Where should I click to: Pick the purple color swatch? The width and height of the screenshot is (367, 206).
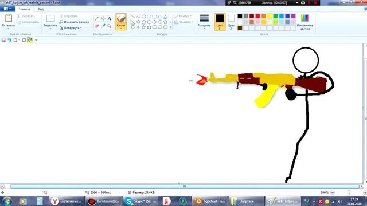coord(293,16)
